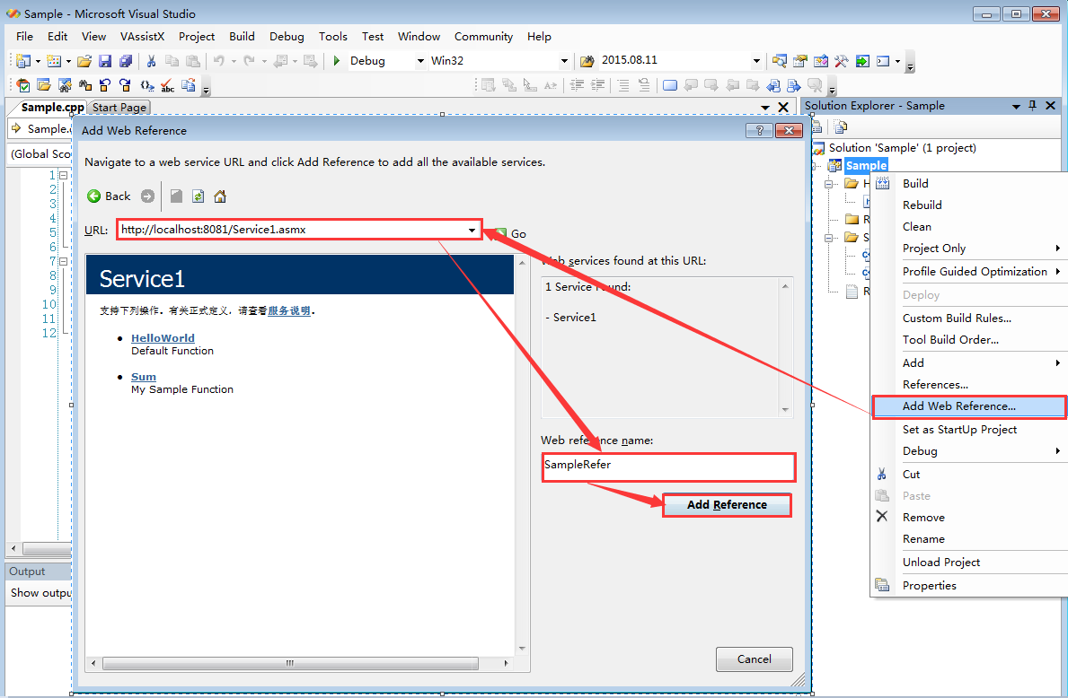Open the Win32 platform dropdown

[564, 61]
